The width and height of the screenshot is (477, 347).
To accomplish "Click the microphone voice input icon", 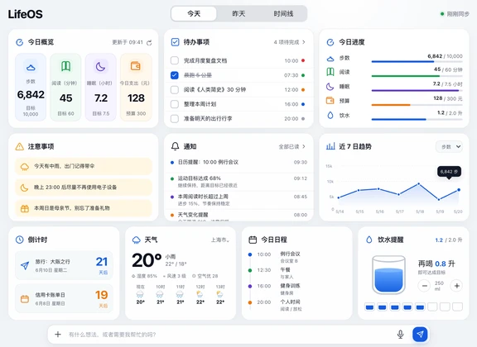I will pos(401,335).
